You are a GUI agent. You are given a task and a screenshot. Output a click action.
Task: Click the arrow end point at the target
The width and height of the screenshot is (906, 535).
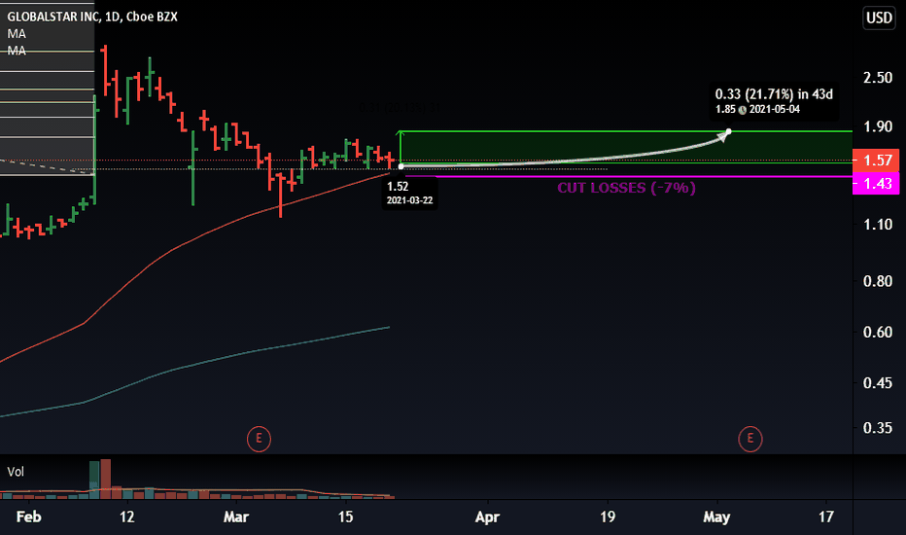pos(729,132)
